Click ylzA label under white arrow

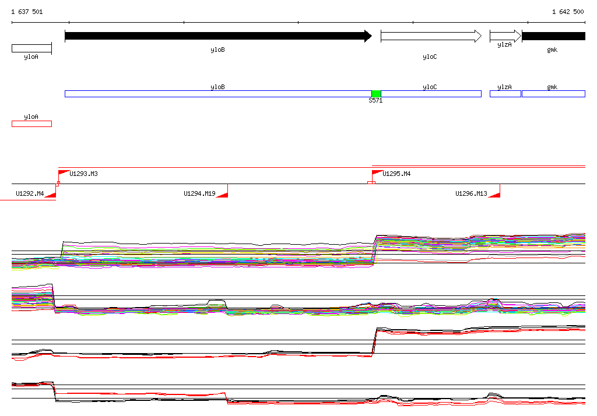[504, 44]
